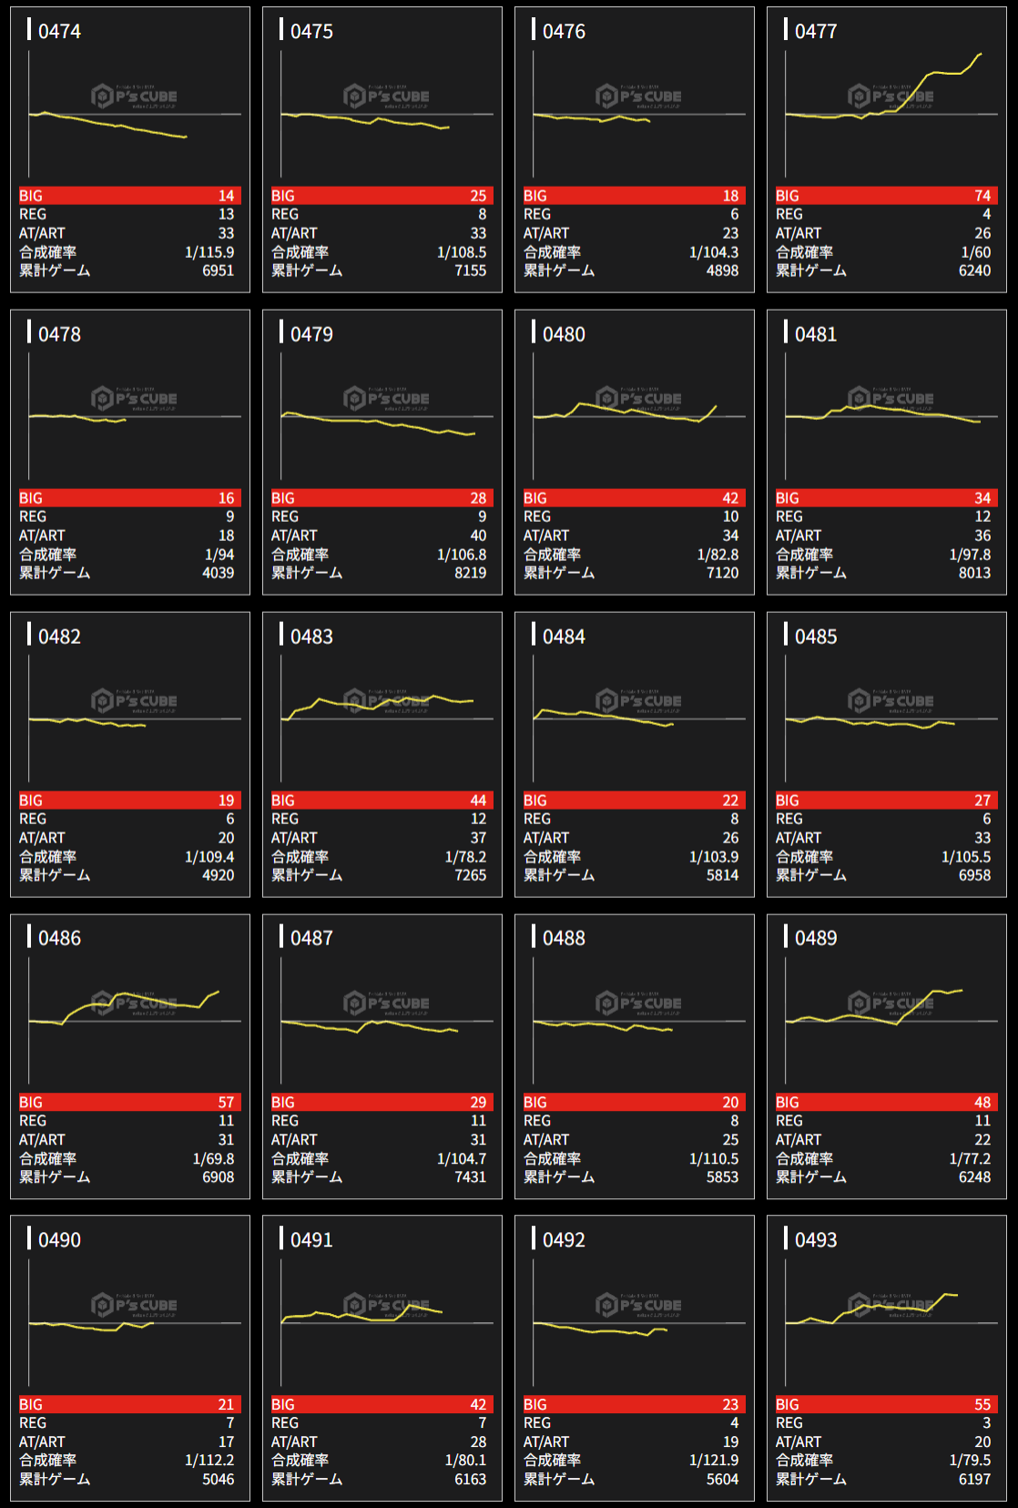Click the P's CUBE logo on machine 0490

coord(134,1305)
